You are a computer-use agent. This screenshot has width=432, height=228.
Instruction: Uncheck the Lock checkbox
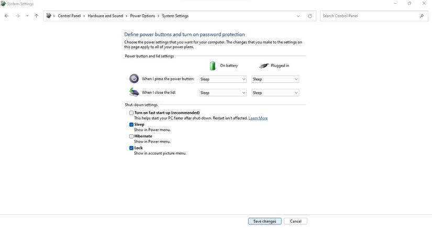click(131, 148)
